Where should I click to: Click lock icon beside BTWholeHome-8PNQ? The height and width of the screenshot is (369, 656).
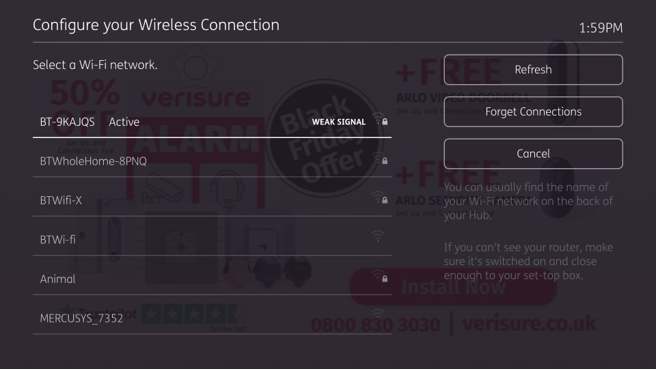click(x=385, y=161)
